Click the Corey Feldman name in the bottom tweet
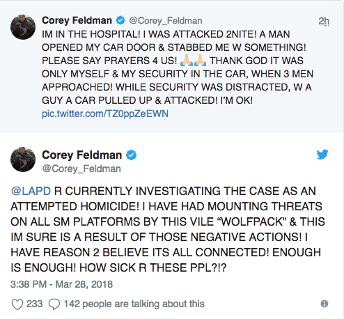 point(81,155)
